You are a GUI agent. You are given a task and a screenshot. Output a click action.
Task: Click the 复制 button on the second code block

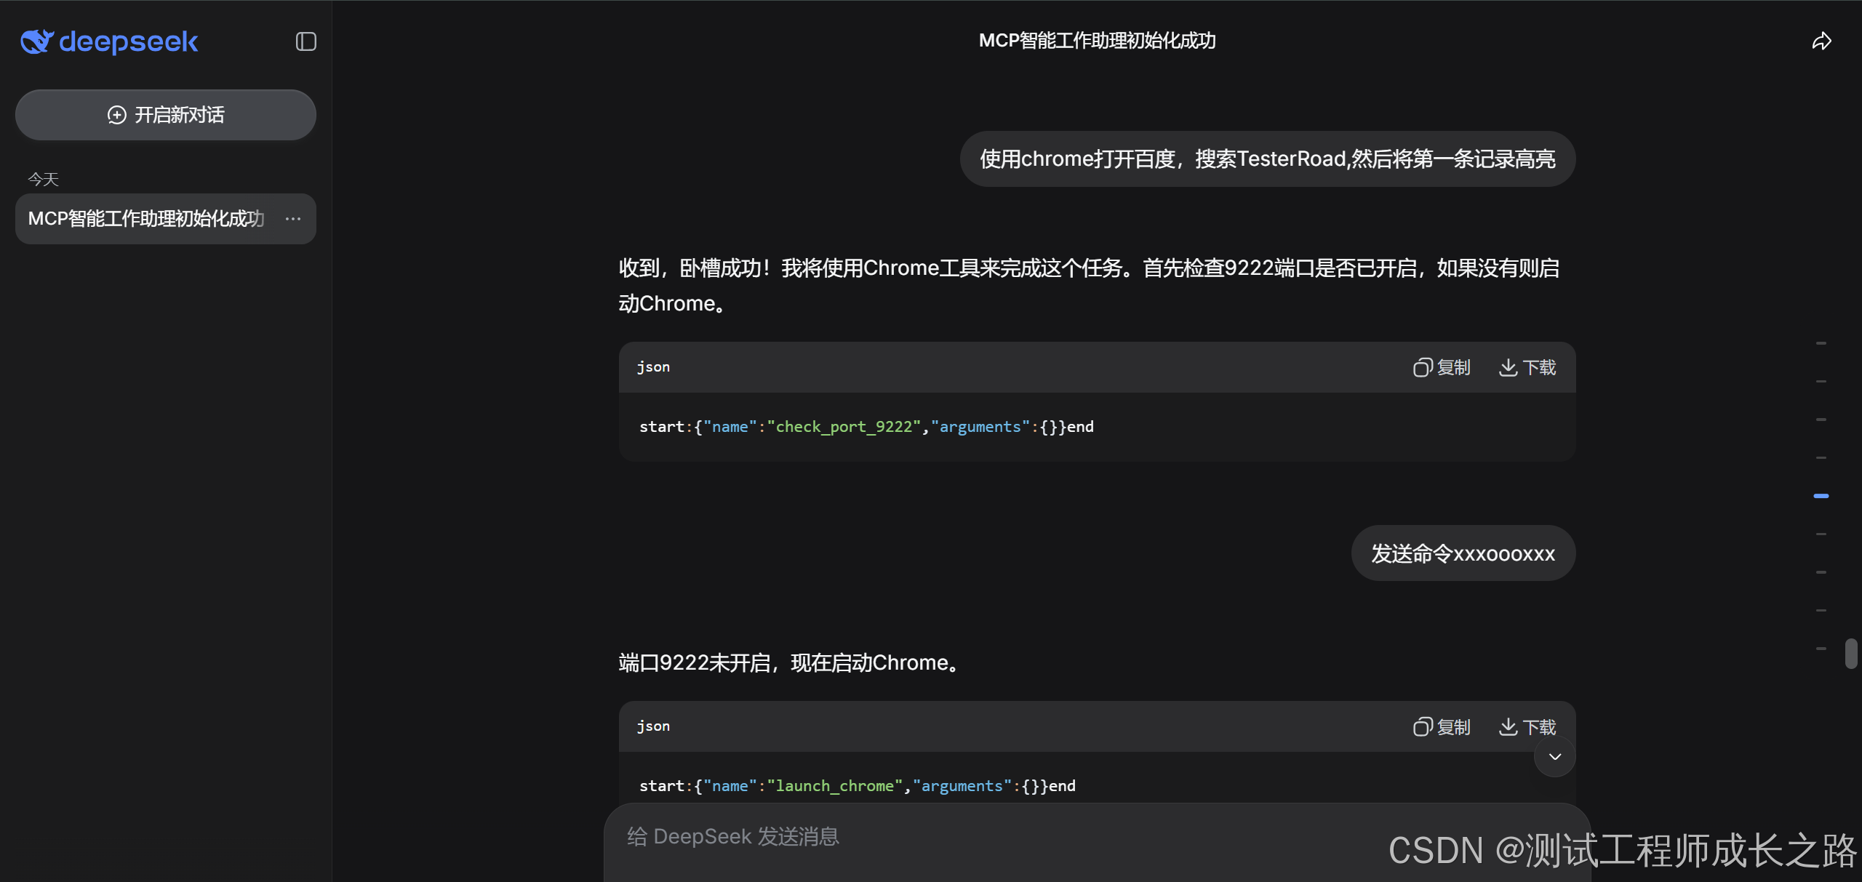pos(1442,726)
